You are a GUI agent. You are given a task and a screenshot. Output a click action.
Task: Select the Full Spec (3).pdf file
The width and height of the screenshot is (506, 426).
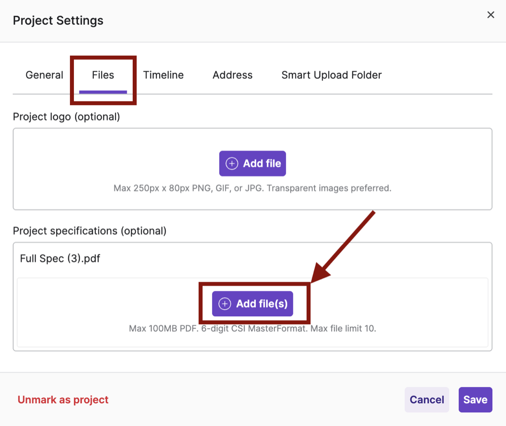click(x=60, y=259)
